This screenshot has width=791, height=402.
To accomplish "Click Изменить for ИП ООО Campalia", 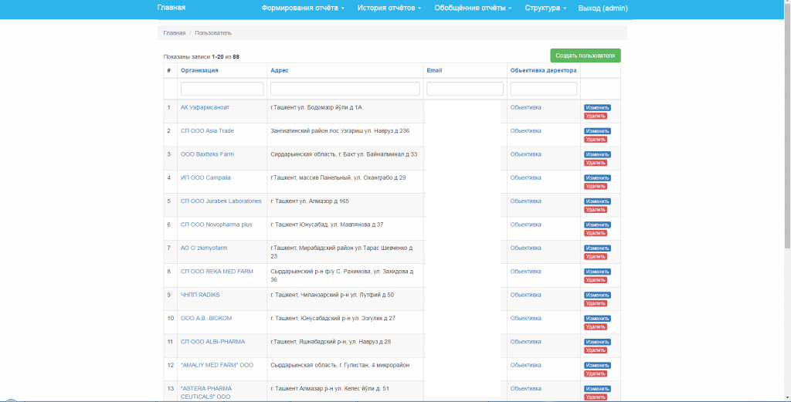I will 597,177.
